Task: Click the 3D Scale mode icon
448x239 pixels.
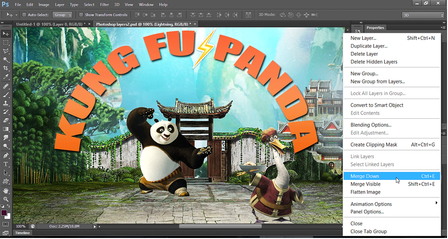Action: 315,15
